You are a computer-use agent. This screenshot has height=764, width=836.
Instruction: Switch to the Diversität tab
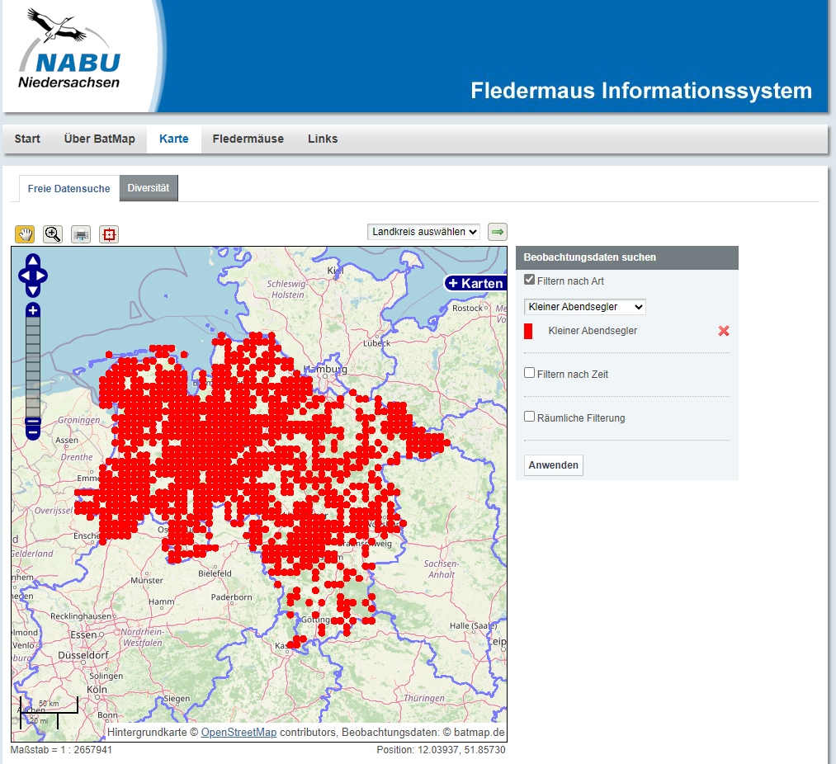[x=149, y=188]
